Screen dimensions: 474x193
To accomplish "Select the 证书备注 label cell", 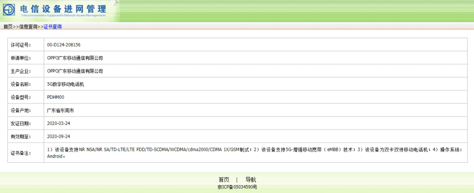I will tap(26, 153).
